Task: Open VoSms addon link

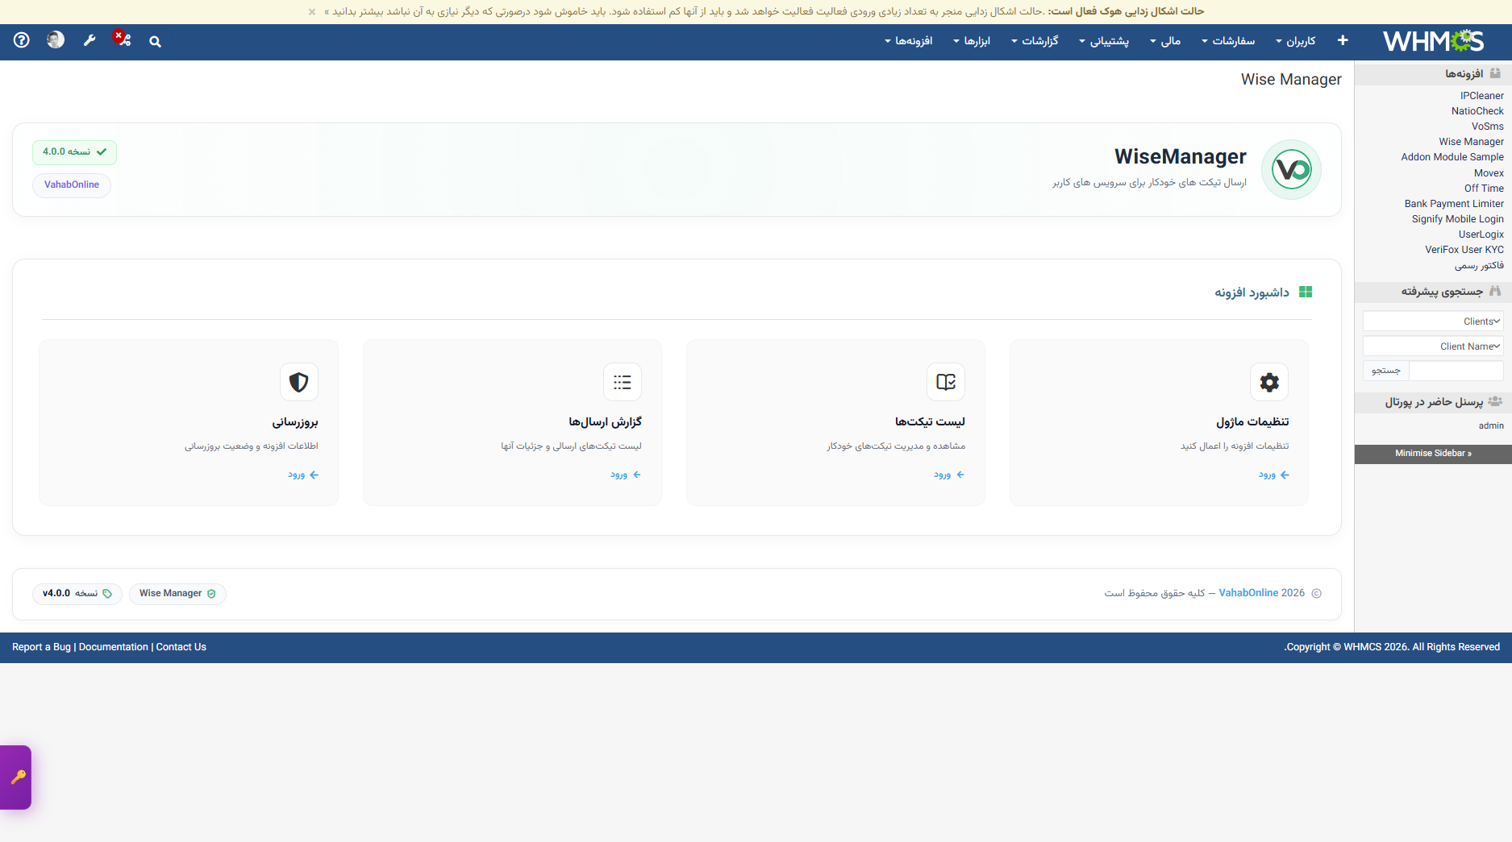Action: pos(1488,127)
